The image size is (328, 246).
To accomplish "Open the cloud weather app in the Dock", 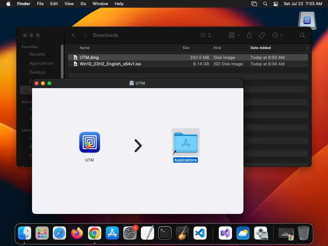I will pyautogui.click(x=243, y=233).
